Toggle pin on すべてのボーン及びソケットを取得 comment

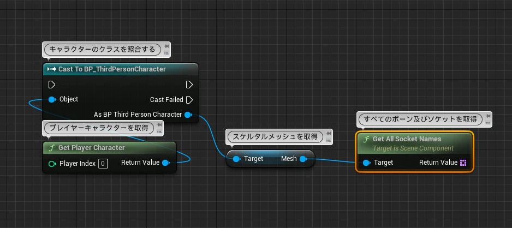click(488, 116)
